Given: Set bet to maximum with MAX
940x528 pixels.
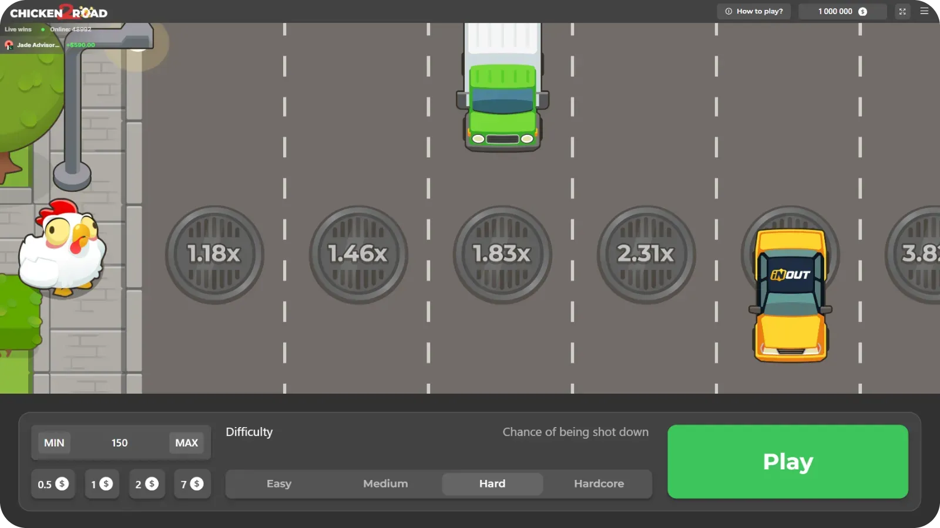Looking at the screenshot, I should click(x=186, y=443).
